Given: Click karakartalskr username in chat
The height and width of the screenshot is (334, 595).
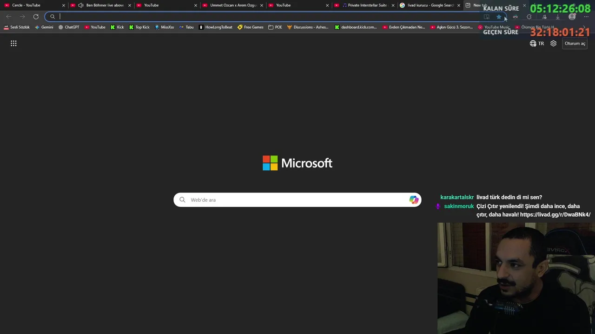Looking at the screenshot, I should tap(457, 197).
